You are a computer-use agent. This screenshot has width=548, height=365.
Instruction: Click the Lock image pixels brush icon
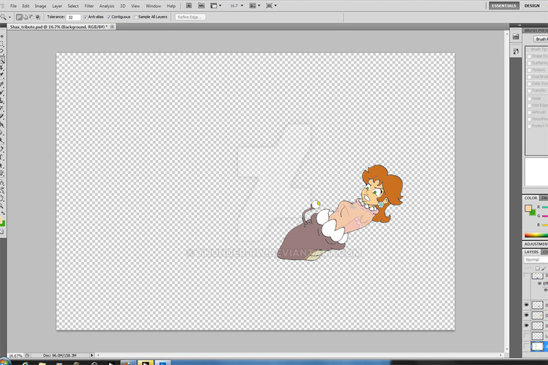click(544, 268)
